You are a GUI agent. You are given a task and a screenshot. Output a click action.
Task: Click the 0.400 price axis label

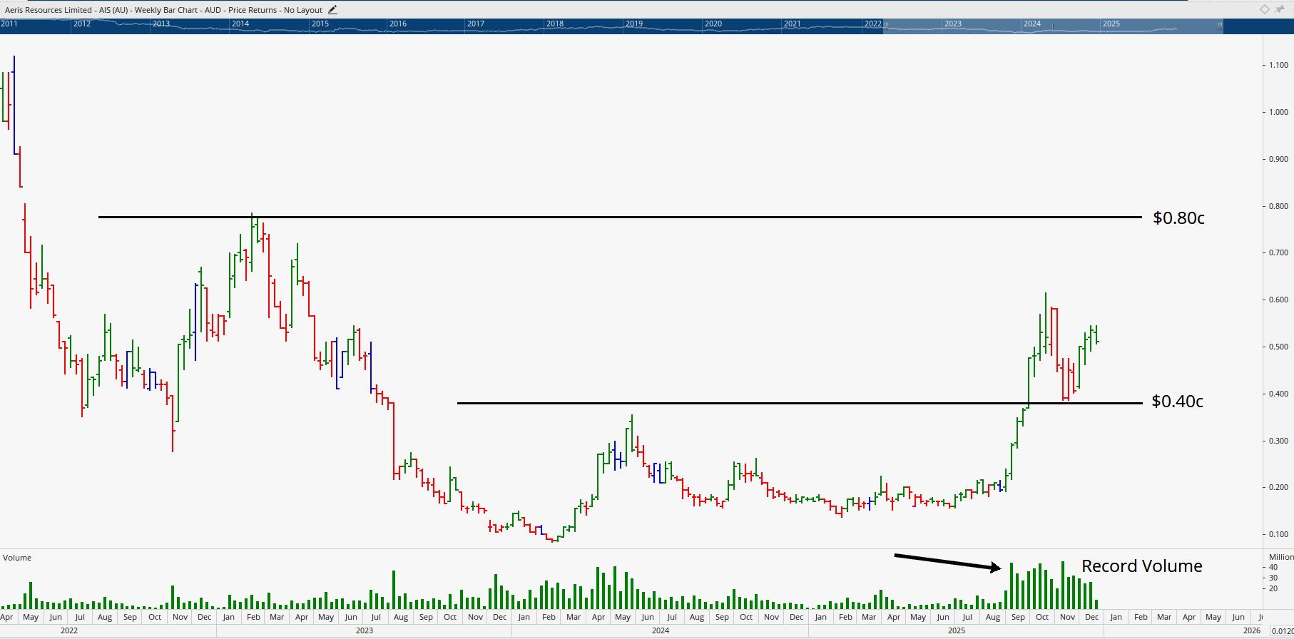[1278, 394]
